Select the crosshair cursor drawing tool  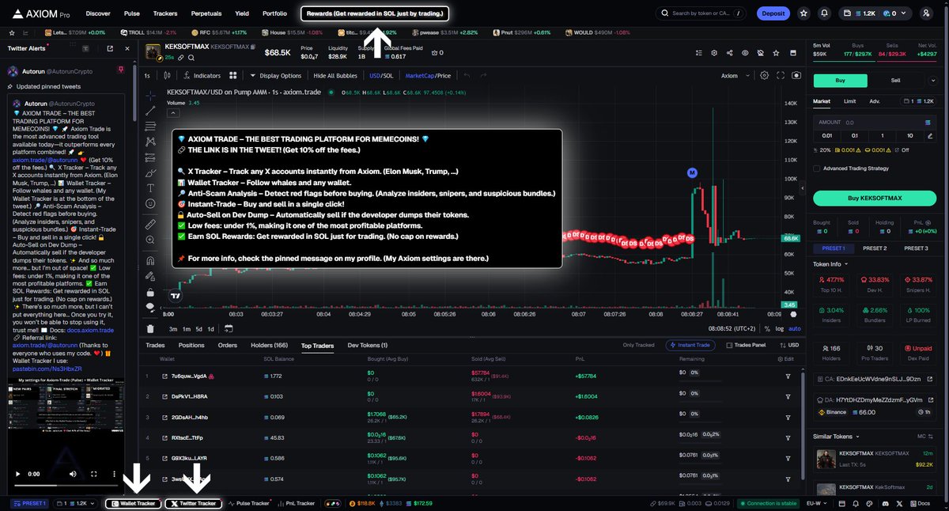[x=150, y=95]
